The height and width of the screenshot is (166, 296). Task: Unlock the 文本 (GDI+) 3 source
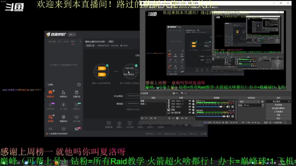point(193,101)
